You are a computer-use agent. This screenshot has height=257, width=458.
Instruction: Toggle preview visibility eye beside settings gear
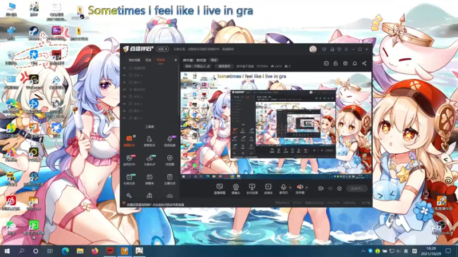330,188
